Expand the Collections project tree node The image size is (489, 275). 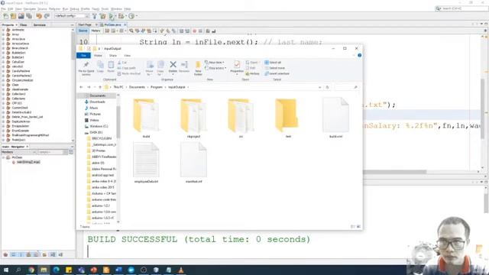tap(3, 99)
